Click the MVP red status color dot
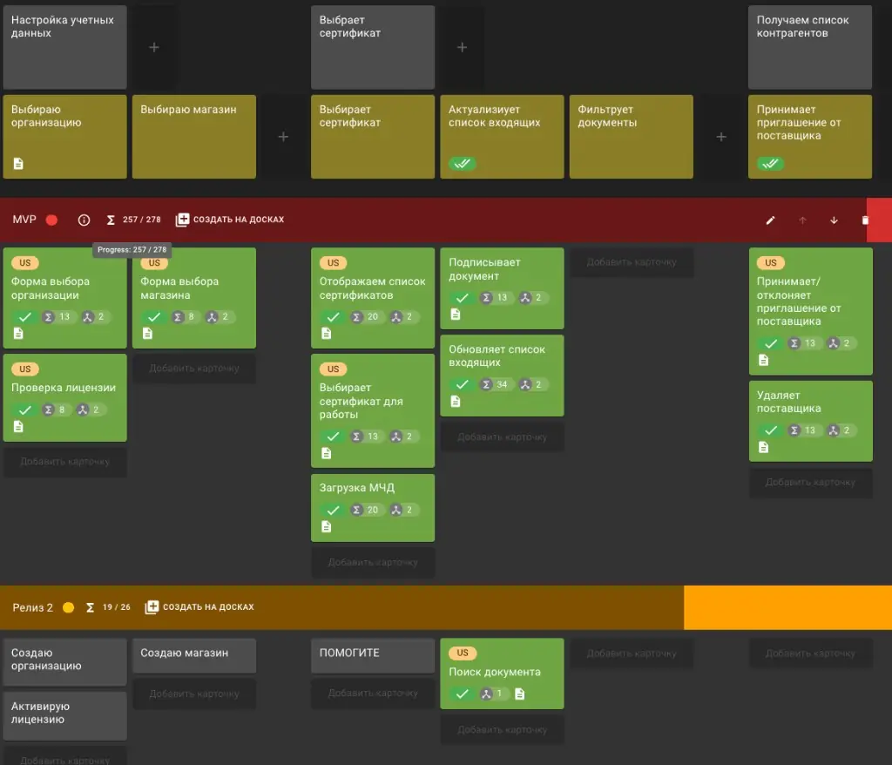The width and height of the screenshot is (892, 765). click(51, 220)
